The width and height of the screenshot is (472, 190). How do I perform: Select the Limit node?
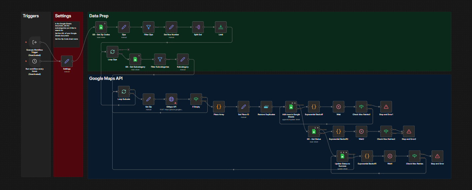click(221, 27)
